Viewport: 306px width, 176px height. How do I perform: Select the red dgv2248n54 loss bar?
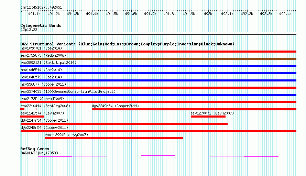click(158, 131)
